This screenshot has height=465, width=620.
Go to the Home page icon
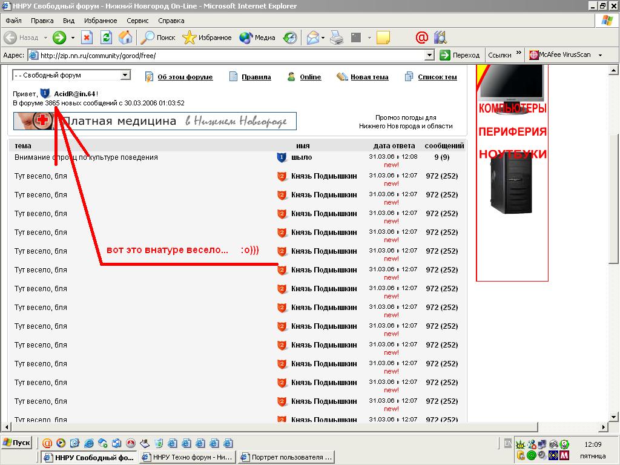click(125, 38)
